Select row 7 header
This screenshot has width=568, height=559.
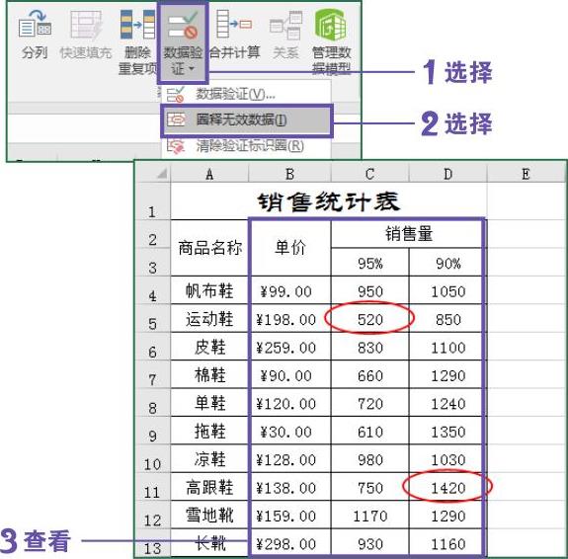click(x=152, y=374)
